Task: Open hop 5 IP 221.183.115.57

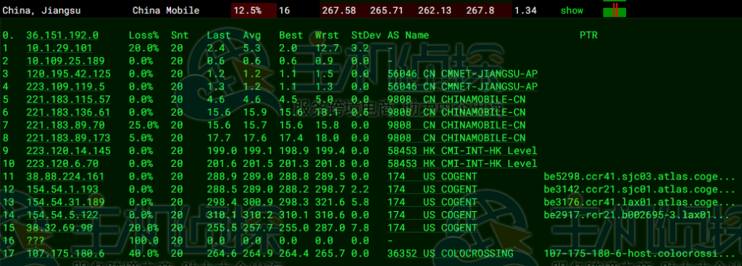Action: pos(69,100)
